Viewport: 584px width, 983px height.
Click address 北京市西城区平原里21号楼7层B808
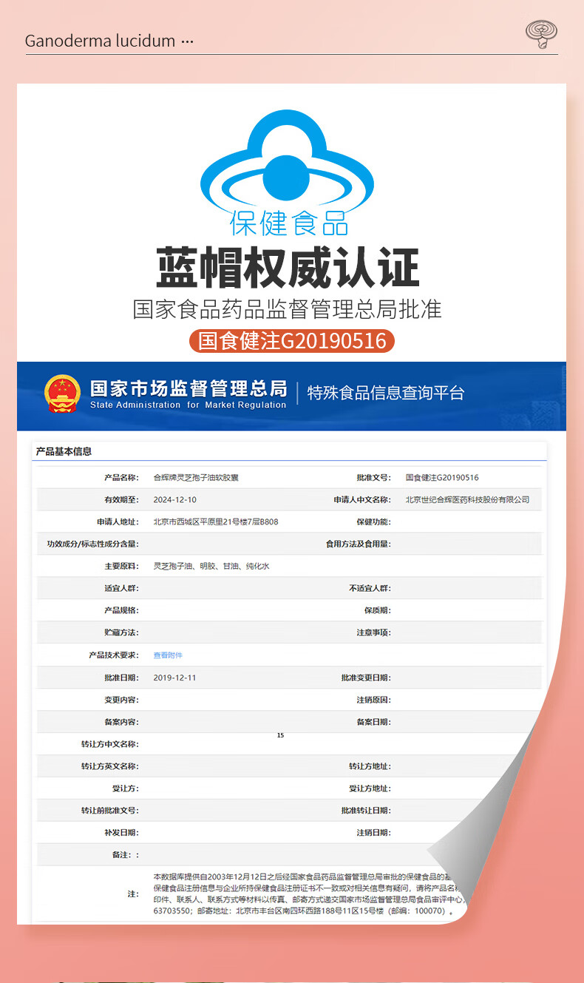pyautogui.click(x=215, y=522)
